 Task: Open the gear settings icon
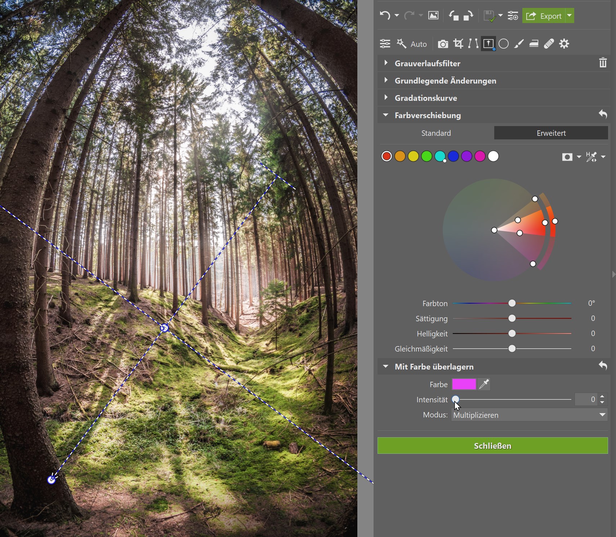coord(564,44)
